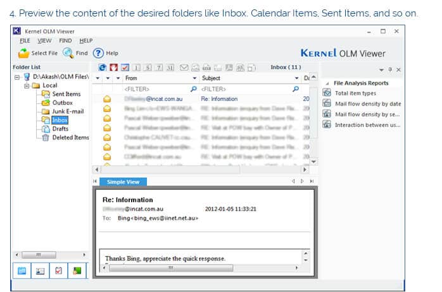
Task: Click the Select File folder icon
Action: pyautogui.click(x=23, y=53)
